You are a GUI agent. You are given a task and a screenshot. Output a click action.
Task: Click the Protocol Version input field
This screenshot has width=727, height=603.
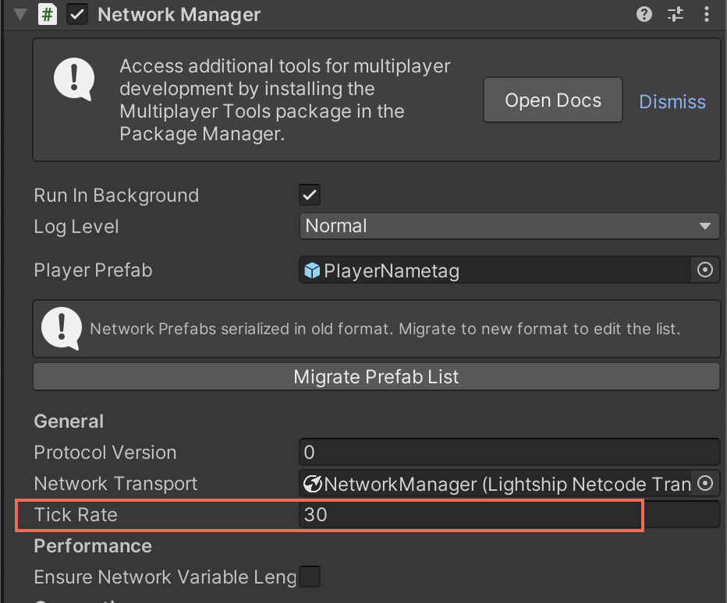pyautogui.click(x=509, y=453)
